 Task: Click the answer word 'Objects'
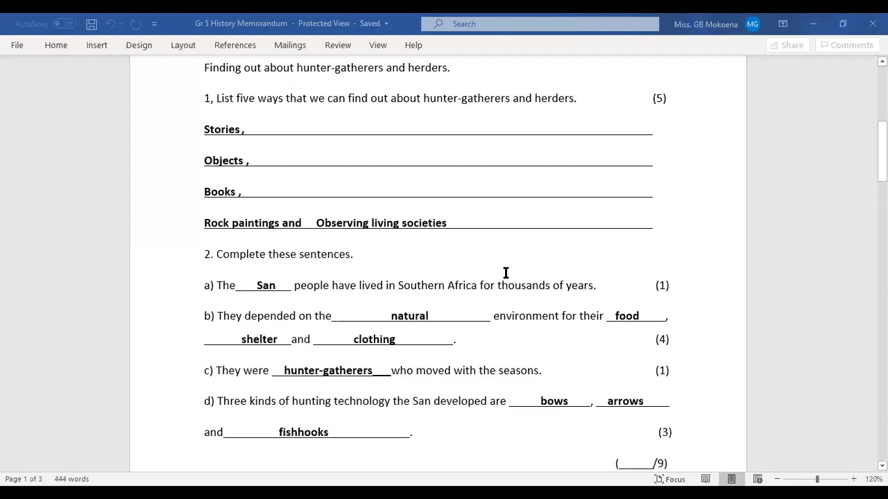click(223, 161)
